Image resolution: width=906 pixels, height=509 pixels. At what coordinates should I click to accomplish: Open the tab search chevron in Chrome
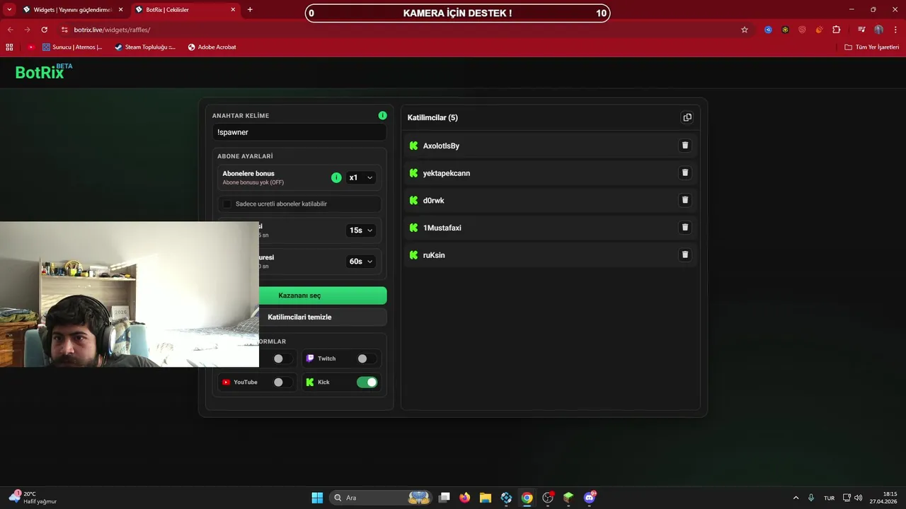click(9, 9)
